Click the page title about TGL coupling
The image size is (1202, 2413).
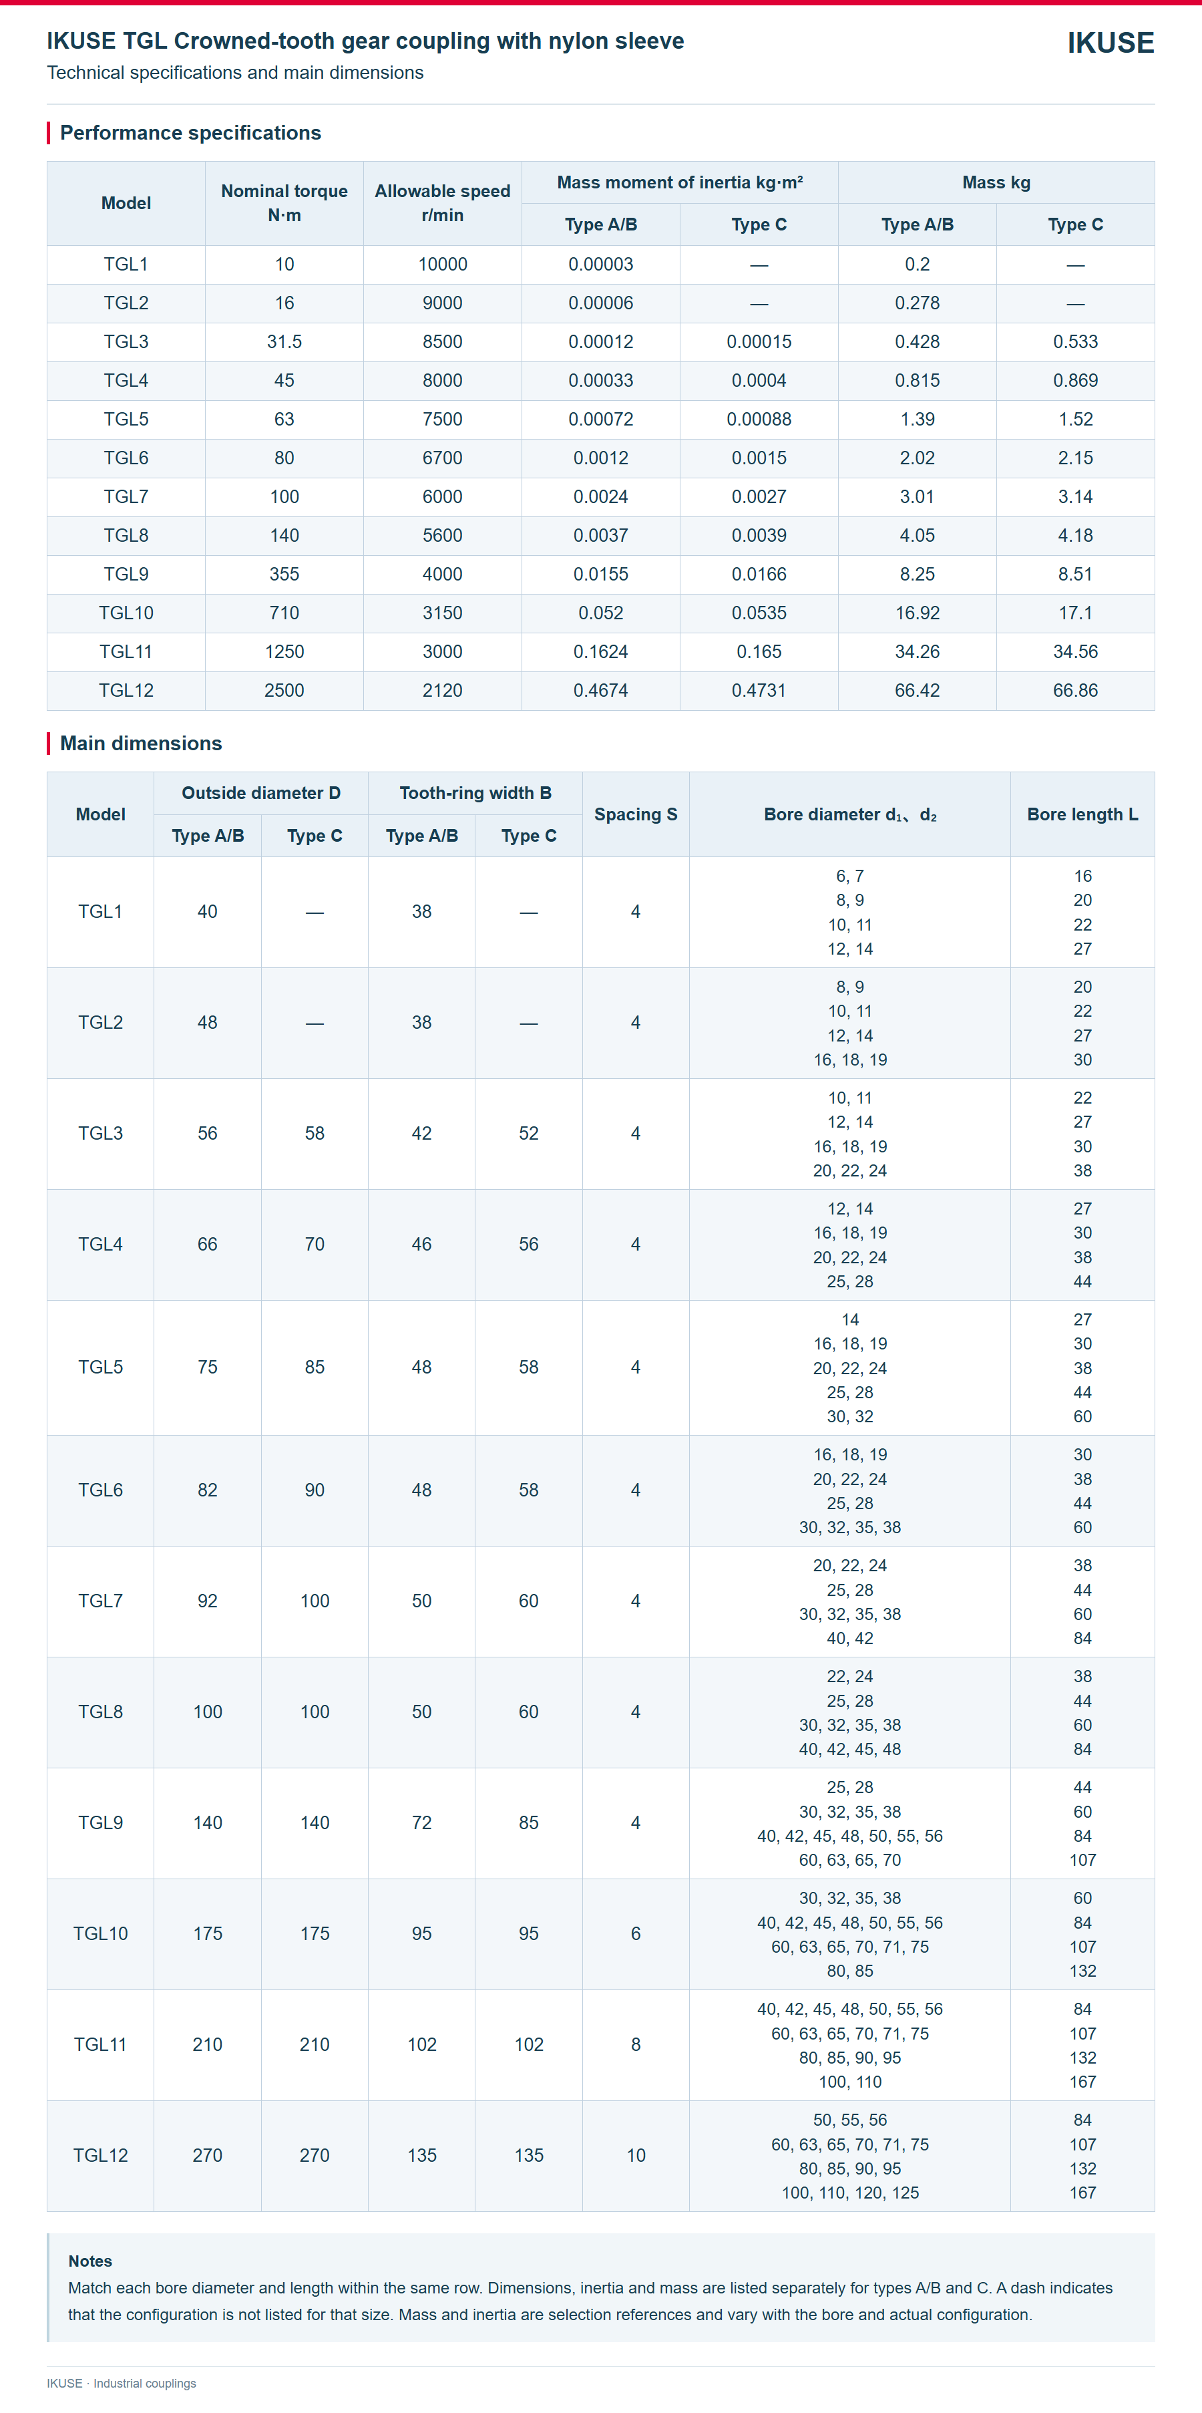pos(365,41)
